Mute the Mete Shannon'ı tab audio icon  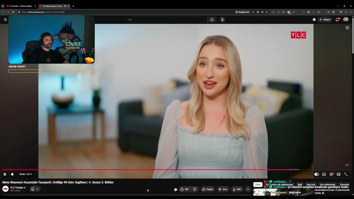point(65,6)
